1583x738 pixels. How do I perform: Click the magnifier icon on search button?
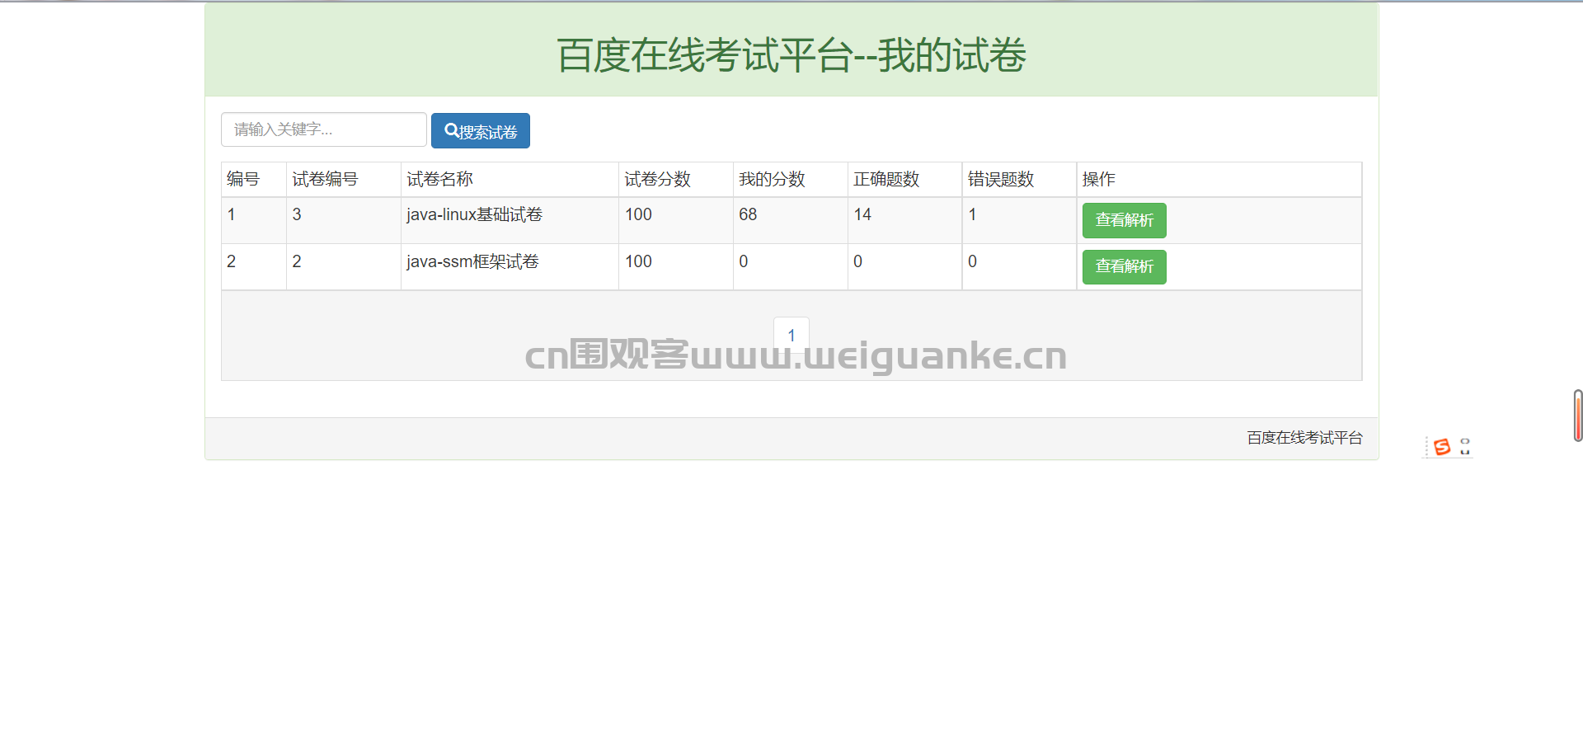pos(452,130)
